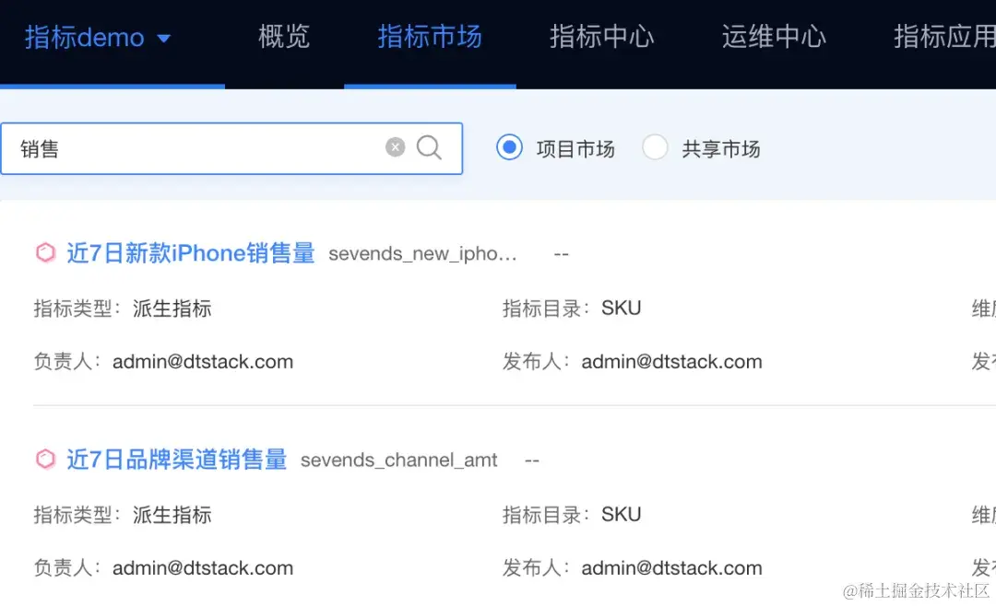Click 发布人 email of 近7日品牌渠道销售量

[671, 568]
